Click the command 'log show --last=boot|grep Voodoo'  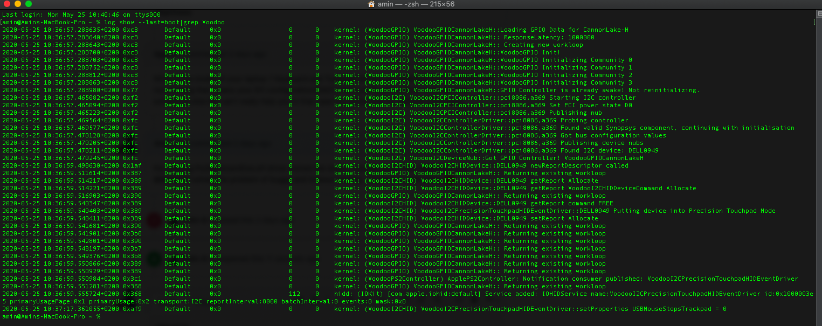tap(165, 22)
